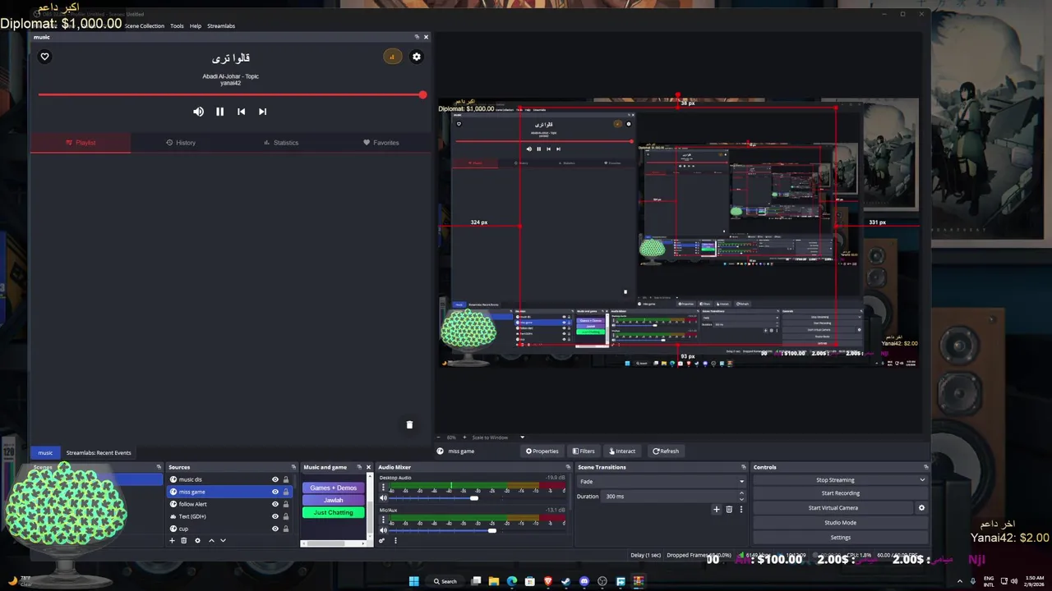This screenshot has width=1052, height=591.
Task: Select the music dis source
Action: pos(230,479)
